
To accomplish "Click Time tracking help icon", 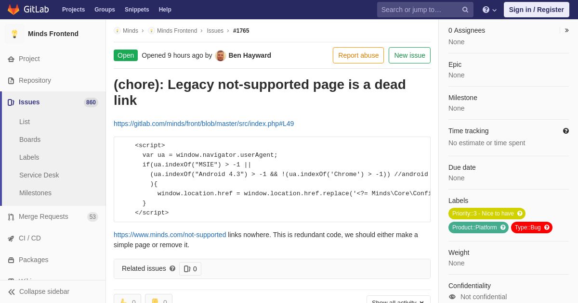I will (x=566, y=131).
